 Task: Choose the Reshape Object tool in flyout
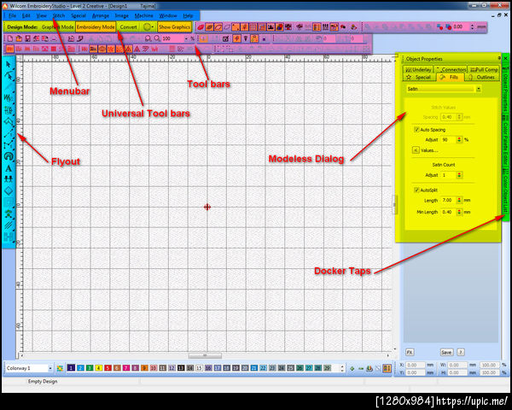(x=9, y=76)
